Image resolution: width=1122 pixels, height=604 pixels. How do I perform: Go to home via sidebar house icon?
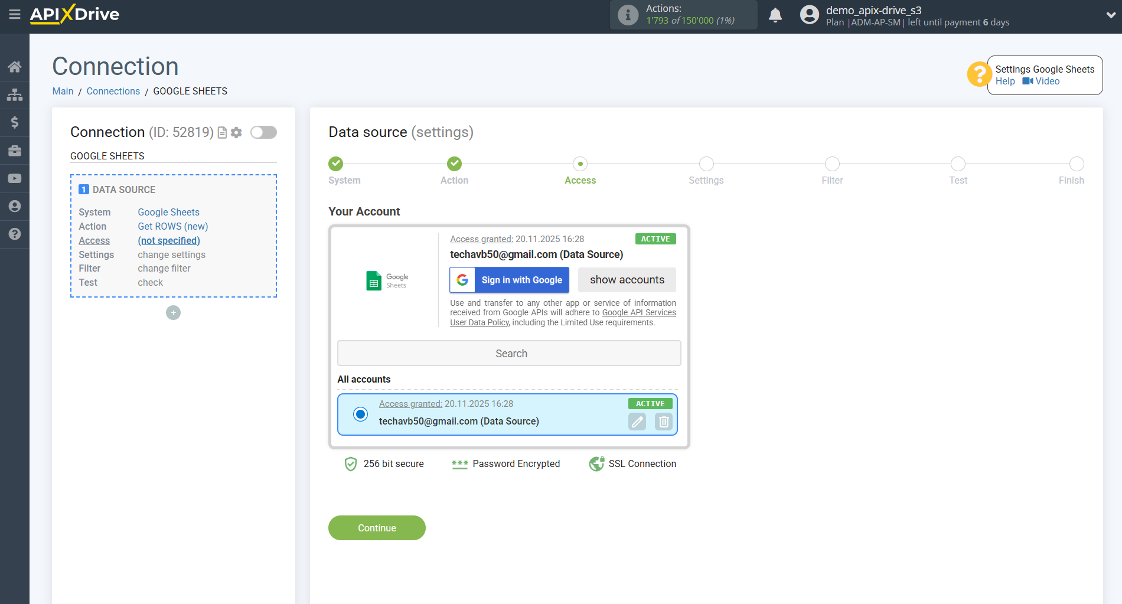click(15, 67)
